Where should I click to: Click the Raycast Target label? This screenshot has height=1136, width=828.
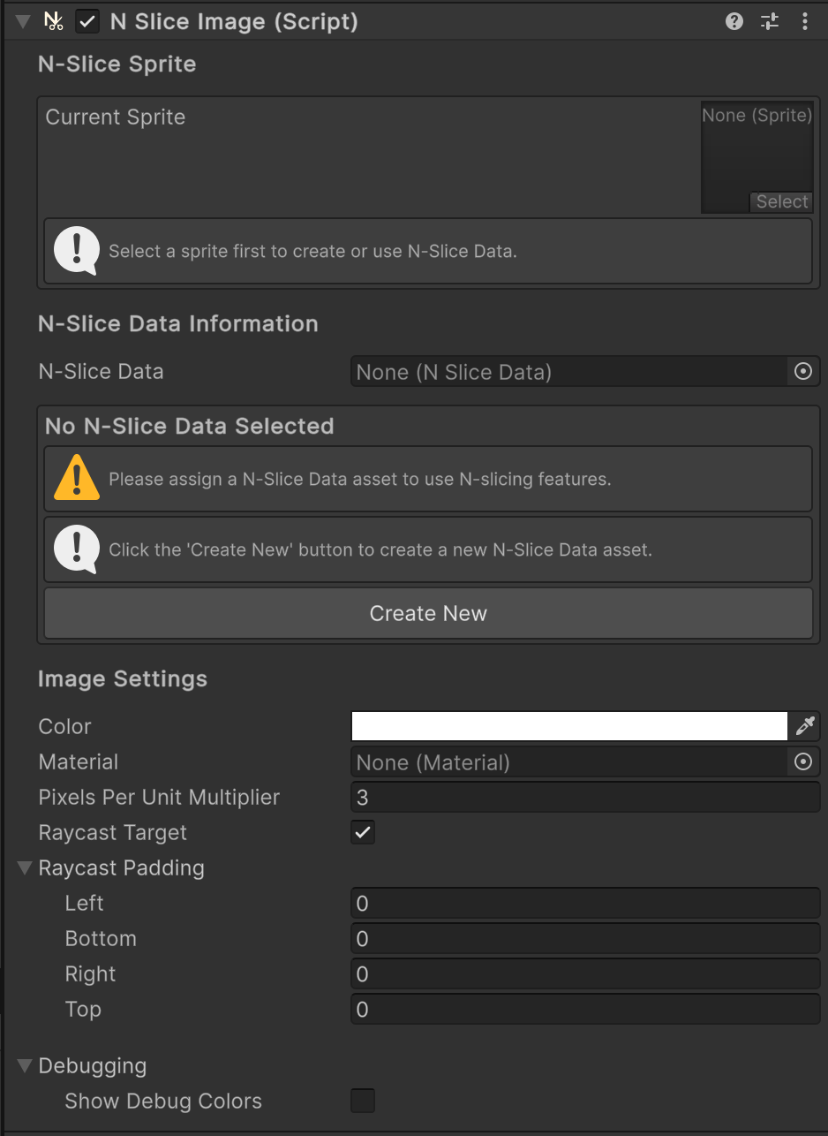(x=113, y=833)
